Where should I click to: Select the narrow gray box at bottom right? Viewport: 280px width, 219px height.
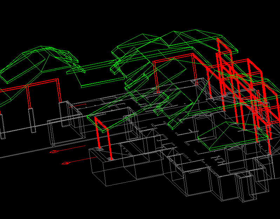pos(244,187)
